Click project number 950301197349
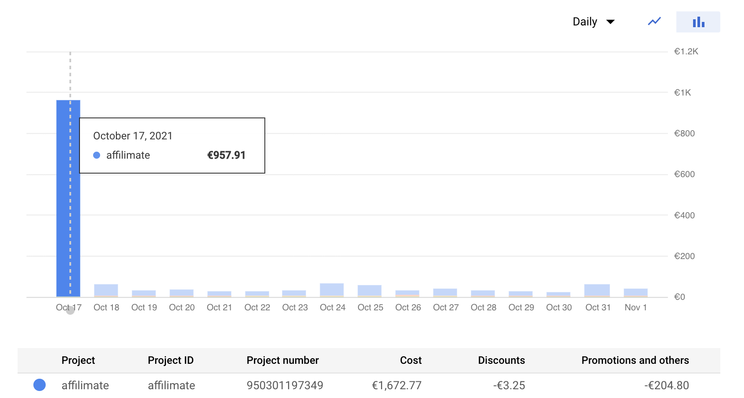Screen dimensions: 744x398 [x=285, y=385]
